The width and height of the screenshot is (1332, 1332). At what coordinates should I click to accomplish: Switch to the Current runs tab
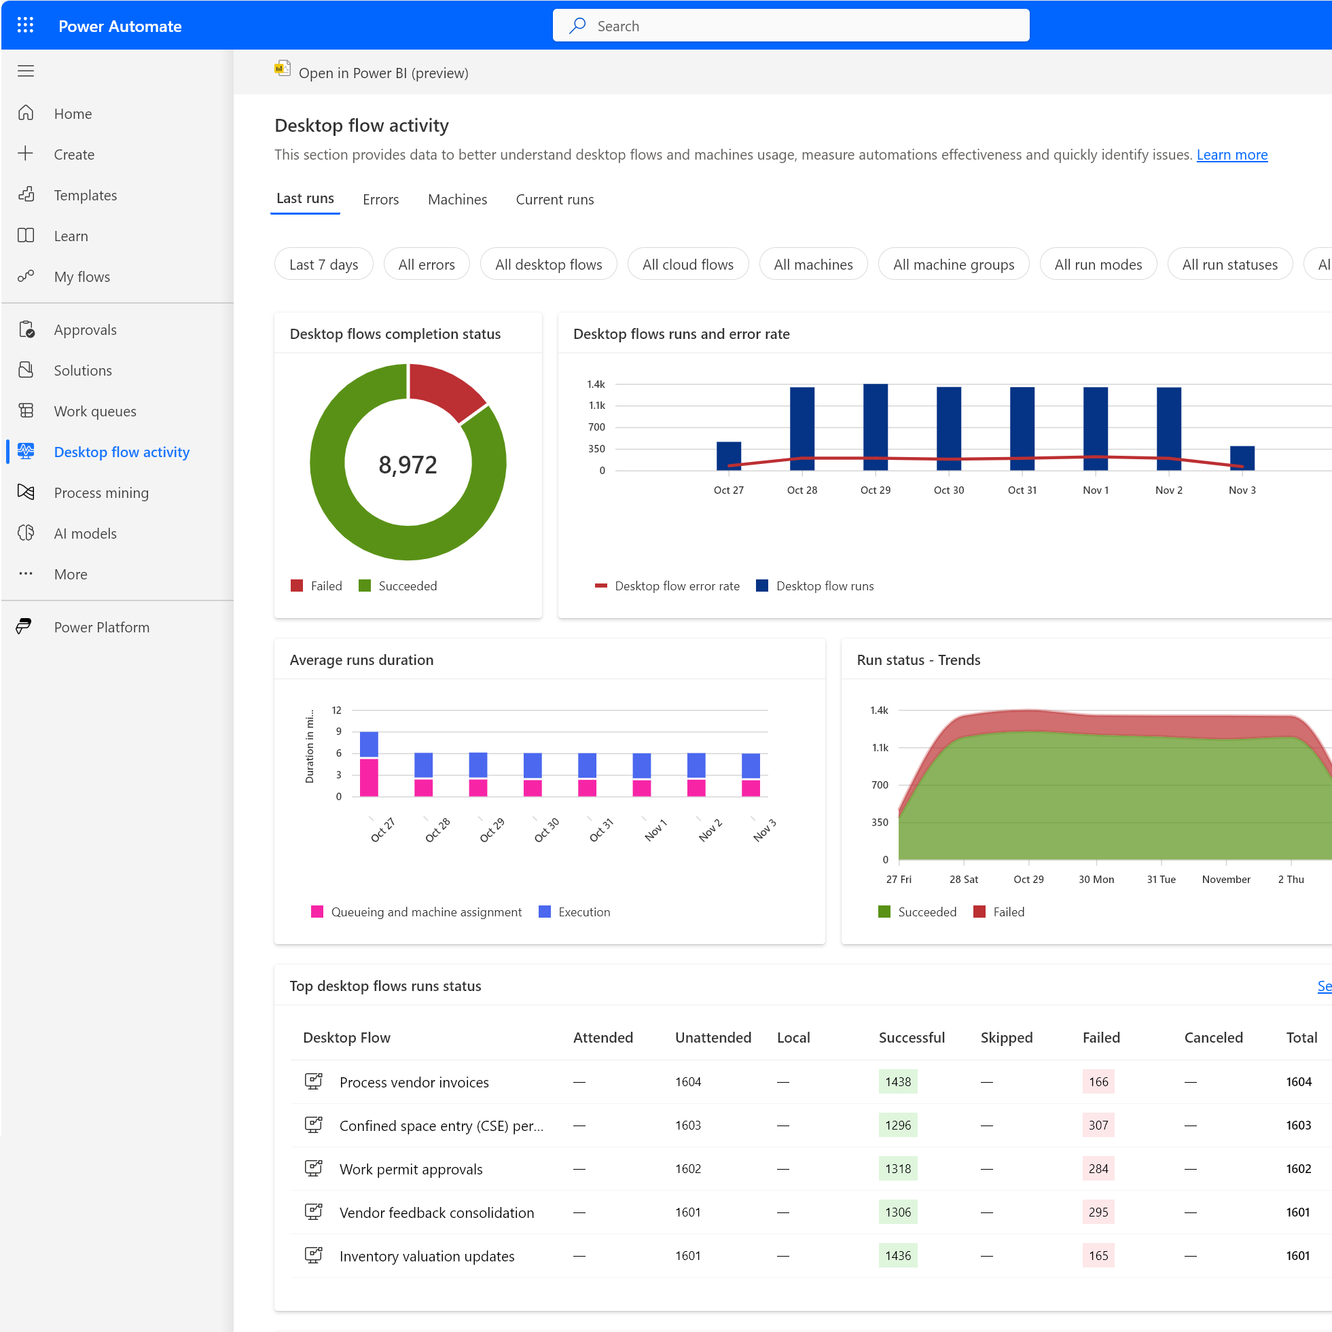[554, 199]
